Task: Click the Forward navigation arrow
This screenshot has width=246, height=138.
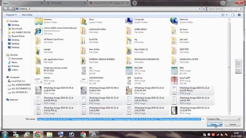Action: (x=10, y=9)
